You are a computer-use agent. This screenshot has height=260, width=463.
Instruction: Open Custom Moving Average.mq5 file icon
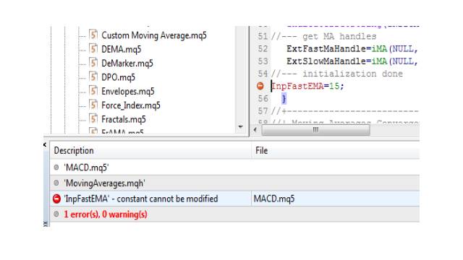(93, 35)
